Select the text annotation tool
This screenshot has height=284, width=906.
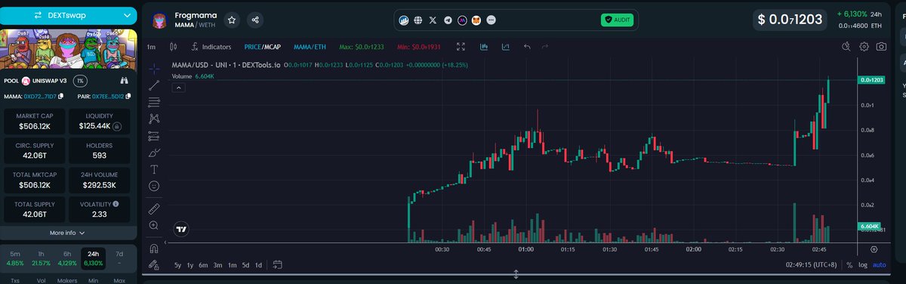pos(154,168)
